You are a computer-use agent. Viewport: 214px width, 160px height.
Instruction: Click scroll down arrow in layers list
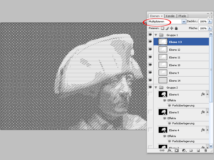(211, 146)
